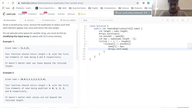Toggle the Autocomplete switch

106,20
